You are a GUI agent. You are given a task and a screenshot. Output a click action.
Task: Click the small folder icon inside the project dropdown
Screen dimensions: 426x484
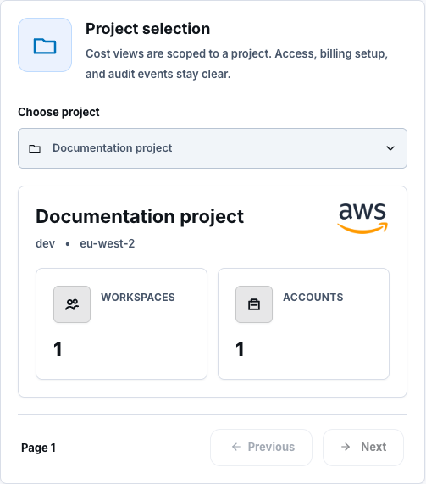[x=35, y=148]
